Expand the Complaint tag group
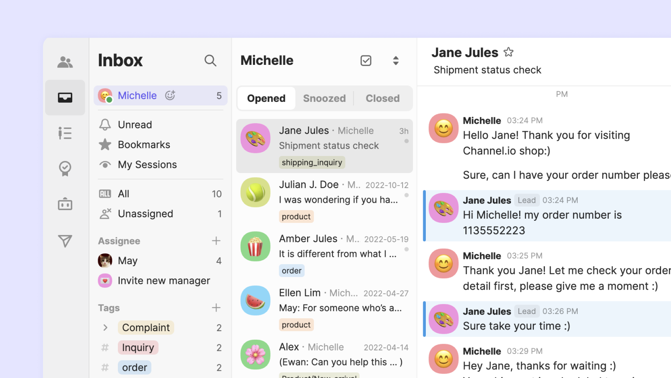This screenshot has height=378, width=671. click(105, 328)
